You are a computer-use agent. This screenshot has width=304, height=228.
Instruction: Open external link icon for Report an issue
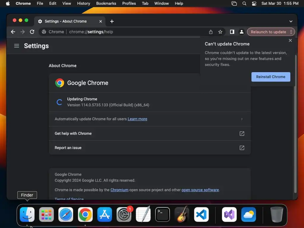click(x=242, y=148)
